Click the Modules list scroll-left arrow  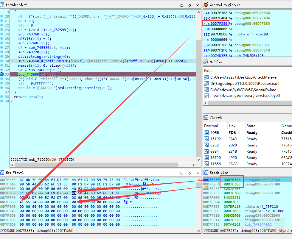click(x=206, y=103)
